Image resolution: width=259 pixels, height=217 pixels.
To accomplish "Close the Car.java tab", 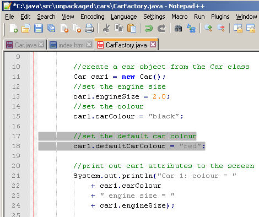I will (41, 45).
